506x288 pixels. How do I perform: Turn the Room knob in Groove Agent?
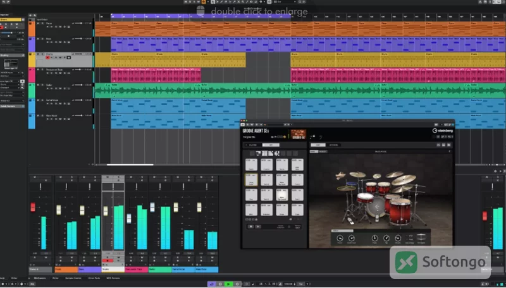[340, 238]
